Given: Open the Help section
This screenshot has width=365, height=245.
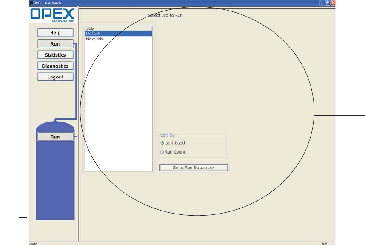Looking at the screenshot, I should click(x=55, y=33).
